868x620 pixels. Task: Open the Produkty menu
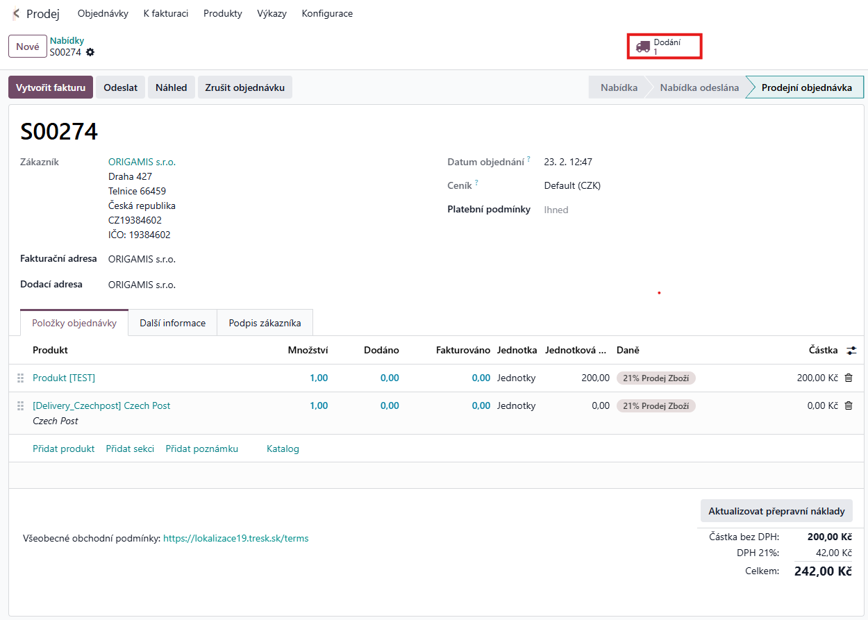point(222,14)
